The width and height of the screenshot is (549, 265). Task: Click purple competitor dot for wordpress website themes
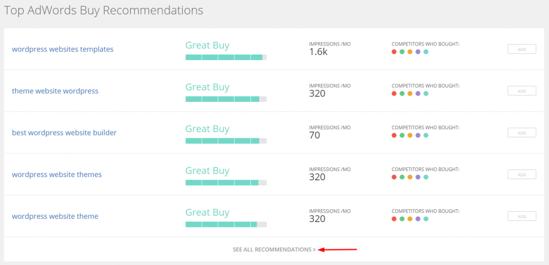(418, 177)
